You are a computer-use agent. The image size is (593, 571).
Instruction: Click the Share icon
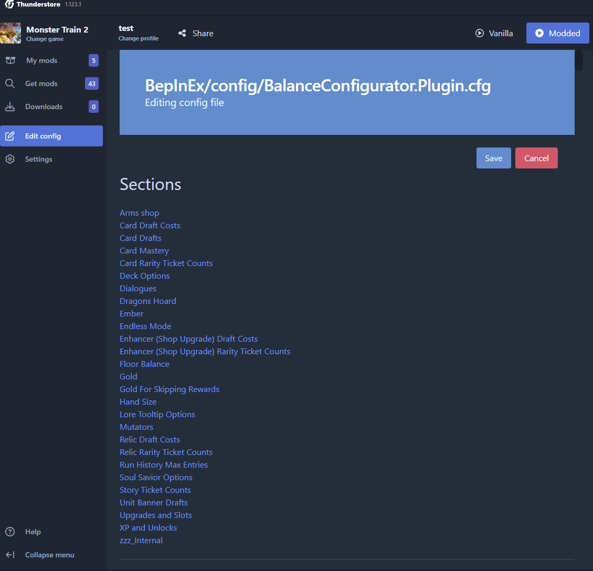click(182, 33)
